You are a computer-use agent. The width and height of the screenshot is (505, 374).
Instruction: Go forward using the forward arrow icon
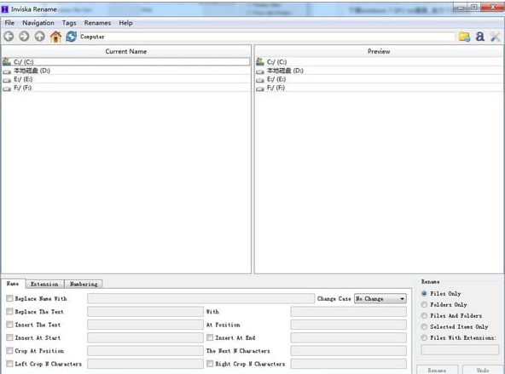(24, 37)
